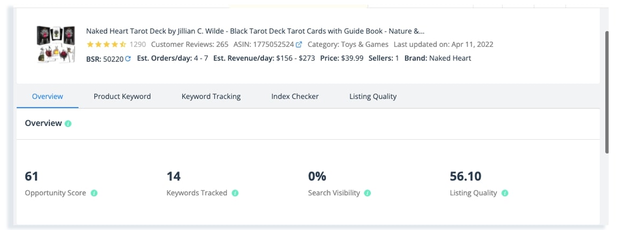Click the ASIN number 1775052524

pos(274,44)
